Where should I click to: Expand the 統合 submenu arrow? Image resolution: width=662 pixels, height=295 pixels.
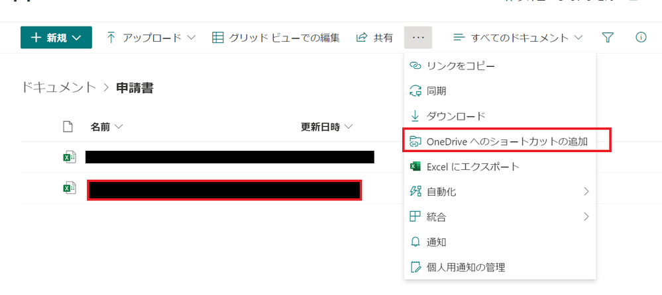(x=586, y=217)
